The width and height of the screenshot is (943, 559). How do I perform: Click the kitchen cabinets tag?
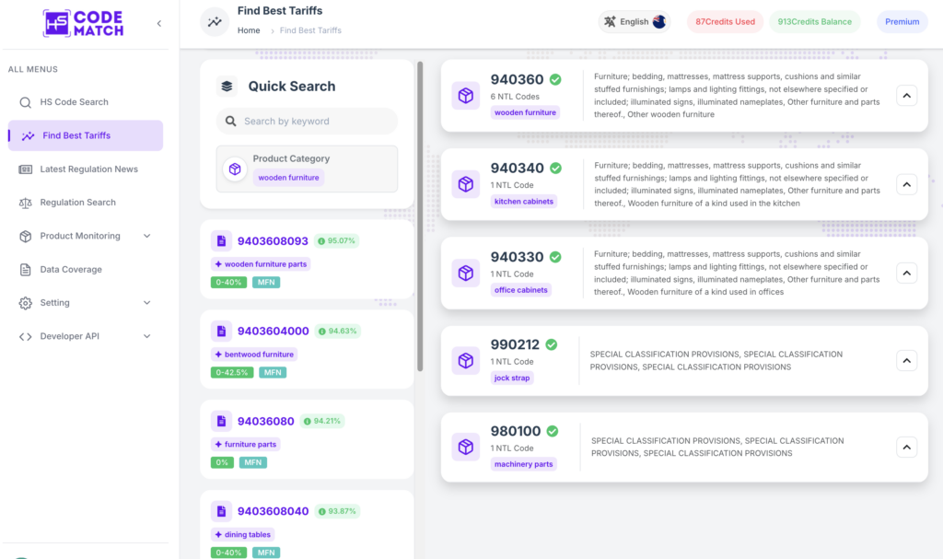click(x=524, y=202)
